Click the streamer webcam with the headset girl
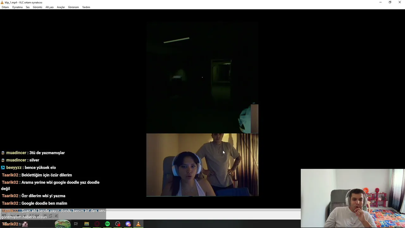 click(202, 165)
